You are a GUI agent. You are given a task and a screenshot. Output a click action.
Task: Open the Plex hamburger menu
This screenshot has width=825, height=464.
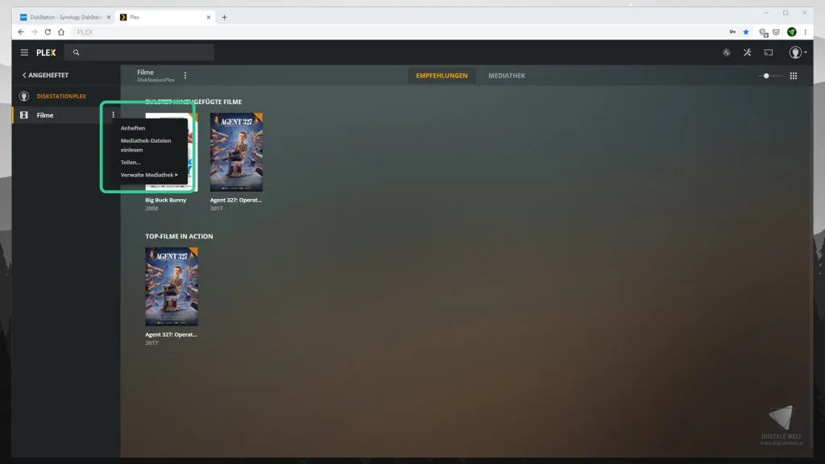[x=24, y=52]
